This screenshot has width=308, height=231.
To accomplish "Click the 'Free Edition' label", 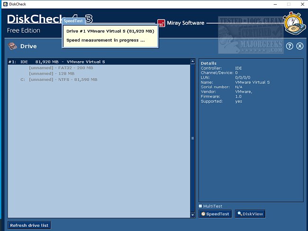I will 24,30.
